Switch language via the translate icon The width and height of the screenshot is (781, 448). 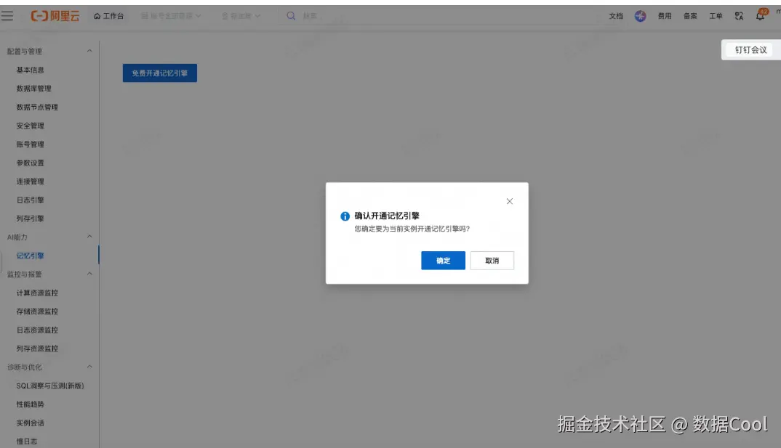(738, 15)
